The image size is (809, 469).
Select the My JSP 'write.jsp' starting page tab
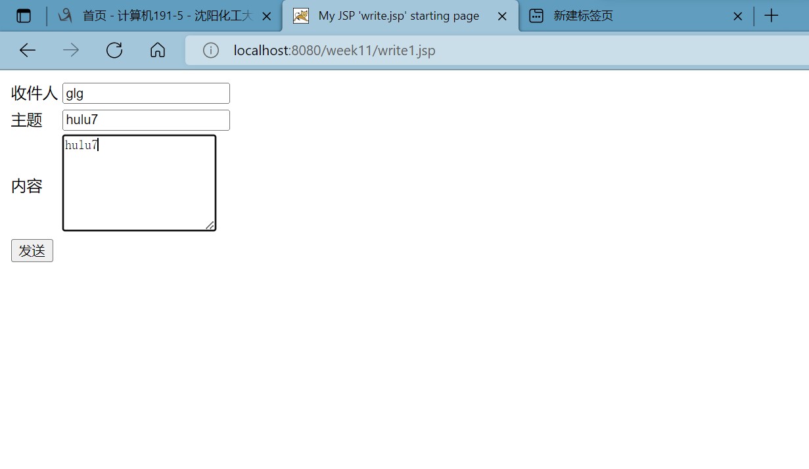tap(400, 16)
